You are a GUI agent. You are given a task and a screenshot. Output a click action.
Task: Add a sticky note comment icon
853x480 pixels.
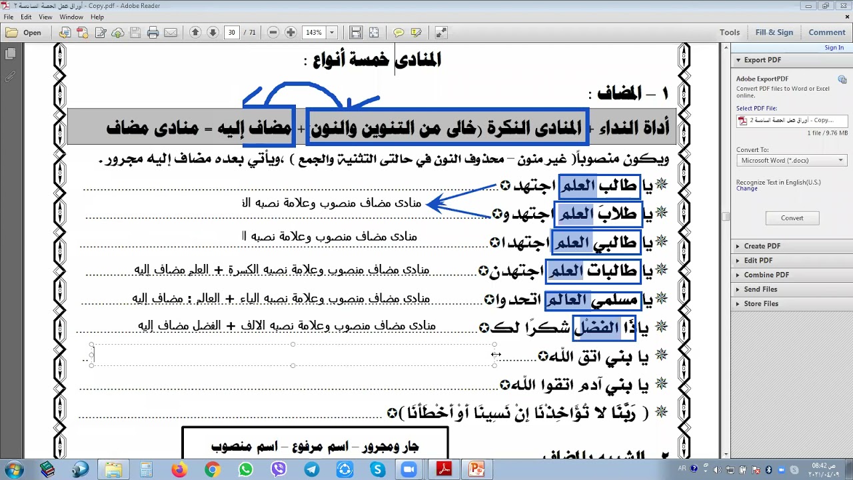point(399,32)
